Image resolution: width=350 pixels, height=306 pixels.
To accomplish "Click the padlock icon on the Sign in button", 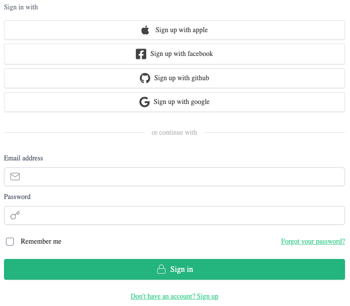I will tap(161, 269).
